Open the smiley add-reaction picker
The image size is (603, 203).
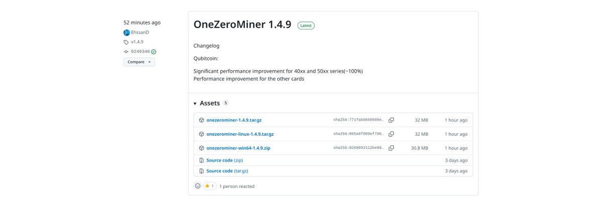tap(197, 186)
